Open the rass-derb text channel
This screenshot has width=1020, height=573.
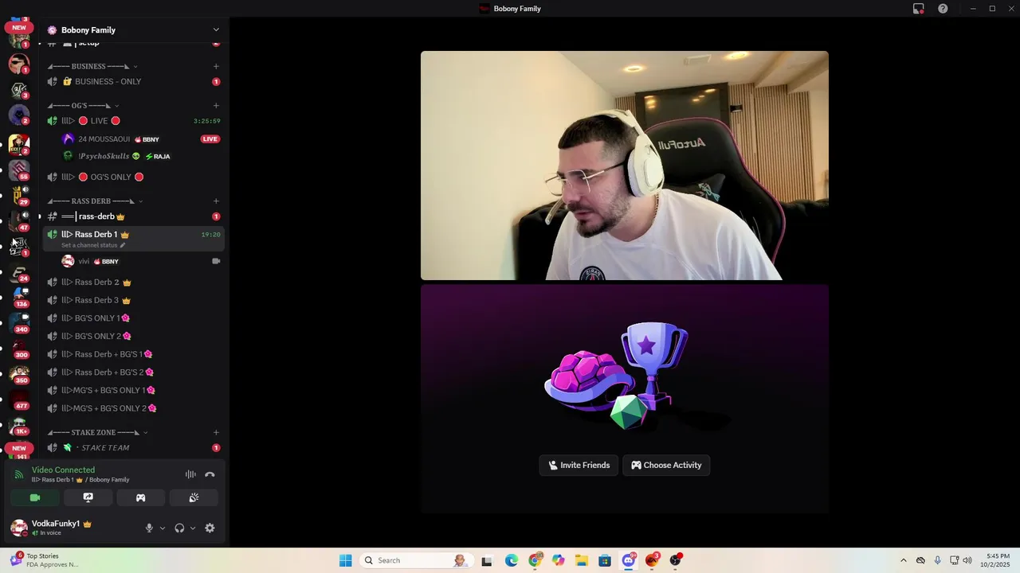coord(133,216)
